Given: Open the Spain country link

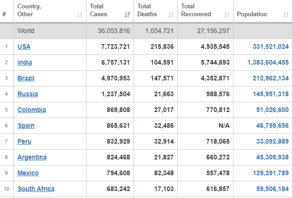Looking at the screenshot, I should (26, 125).
